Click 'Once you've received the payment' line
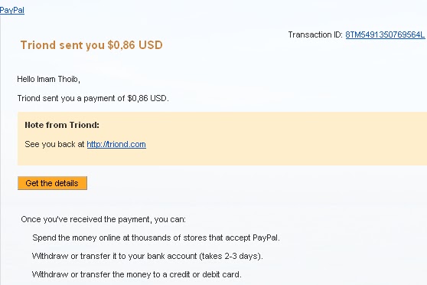 tap(103, 220)
